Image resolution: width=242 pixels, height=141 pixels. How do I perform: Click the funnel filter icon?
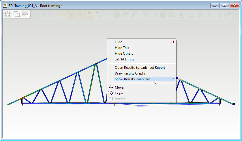(107, 16)
